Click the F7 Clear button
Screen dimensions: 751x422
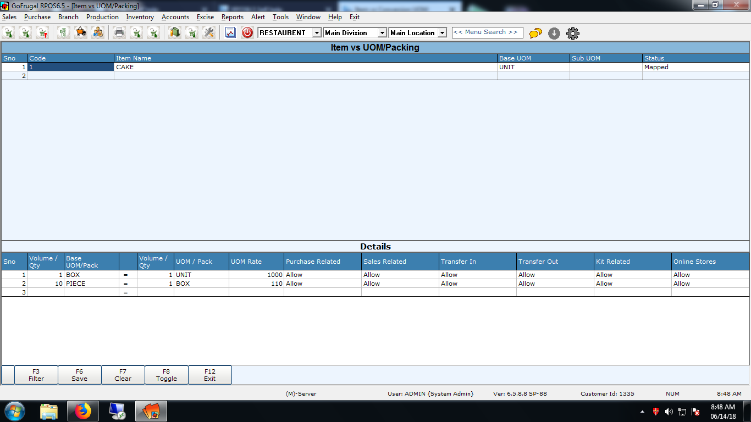[x=123, y=375]
